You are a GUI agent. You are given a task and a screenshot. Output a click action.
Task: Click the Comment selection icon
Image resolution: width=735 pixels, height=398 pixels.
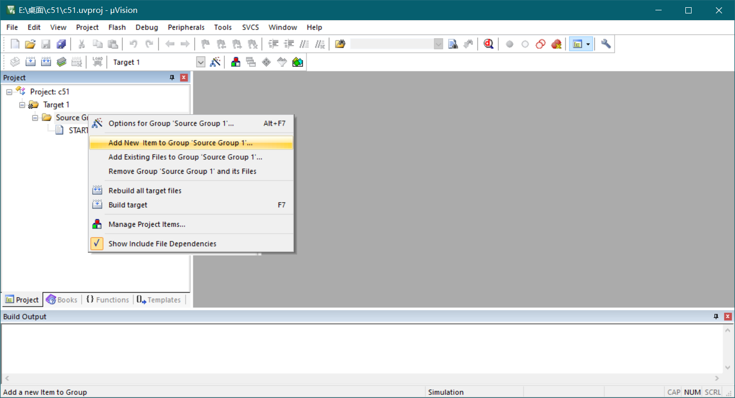click(x=304, y=44)
